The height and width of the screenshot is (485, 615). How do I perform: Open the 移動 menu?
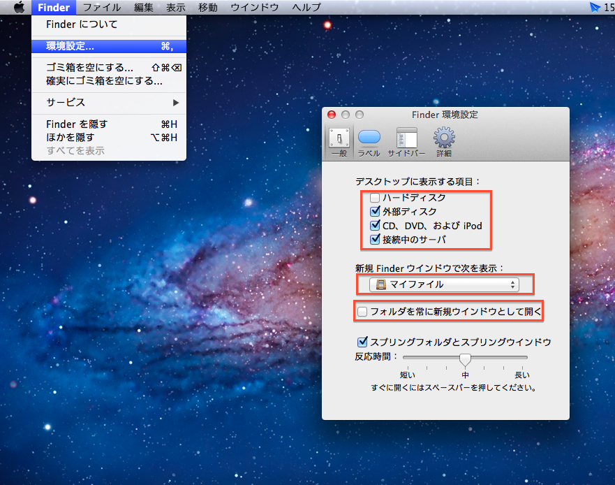[208, 7]
